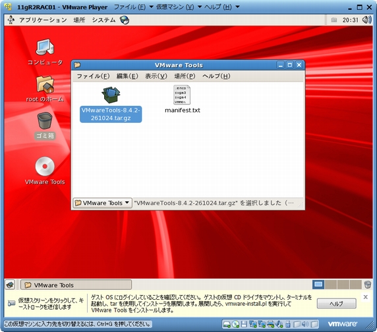This screenshot has height=332, width=377.
Task: Click the network adapter icon beside the floppy icon
Action: tap(252, 324)
